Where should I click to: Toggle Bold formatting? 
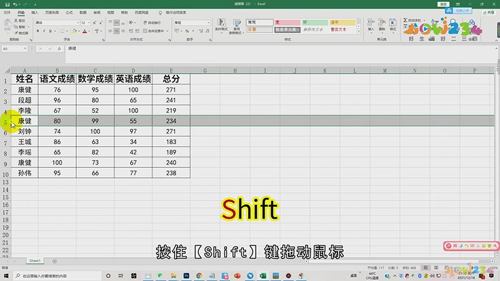pos(37,31)
